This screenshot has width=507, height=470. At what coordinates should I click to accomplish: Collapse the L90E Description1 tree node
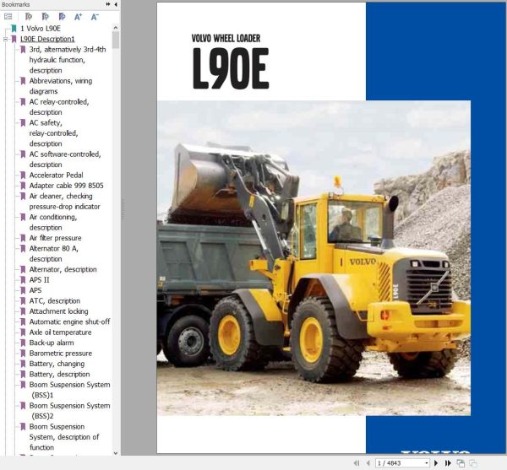tap(5, 39)
